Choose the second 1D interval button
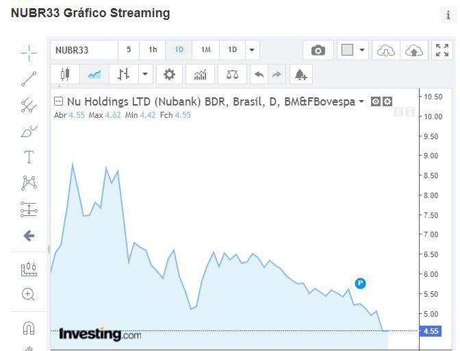Screen dimensions: 460x351 (232, 50)
